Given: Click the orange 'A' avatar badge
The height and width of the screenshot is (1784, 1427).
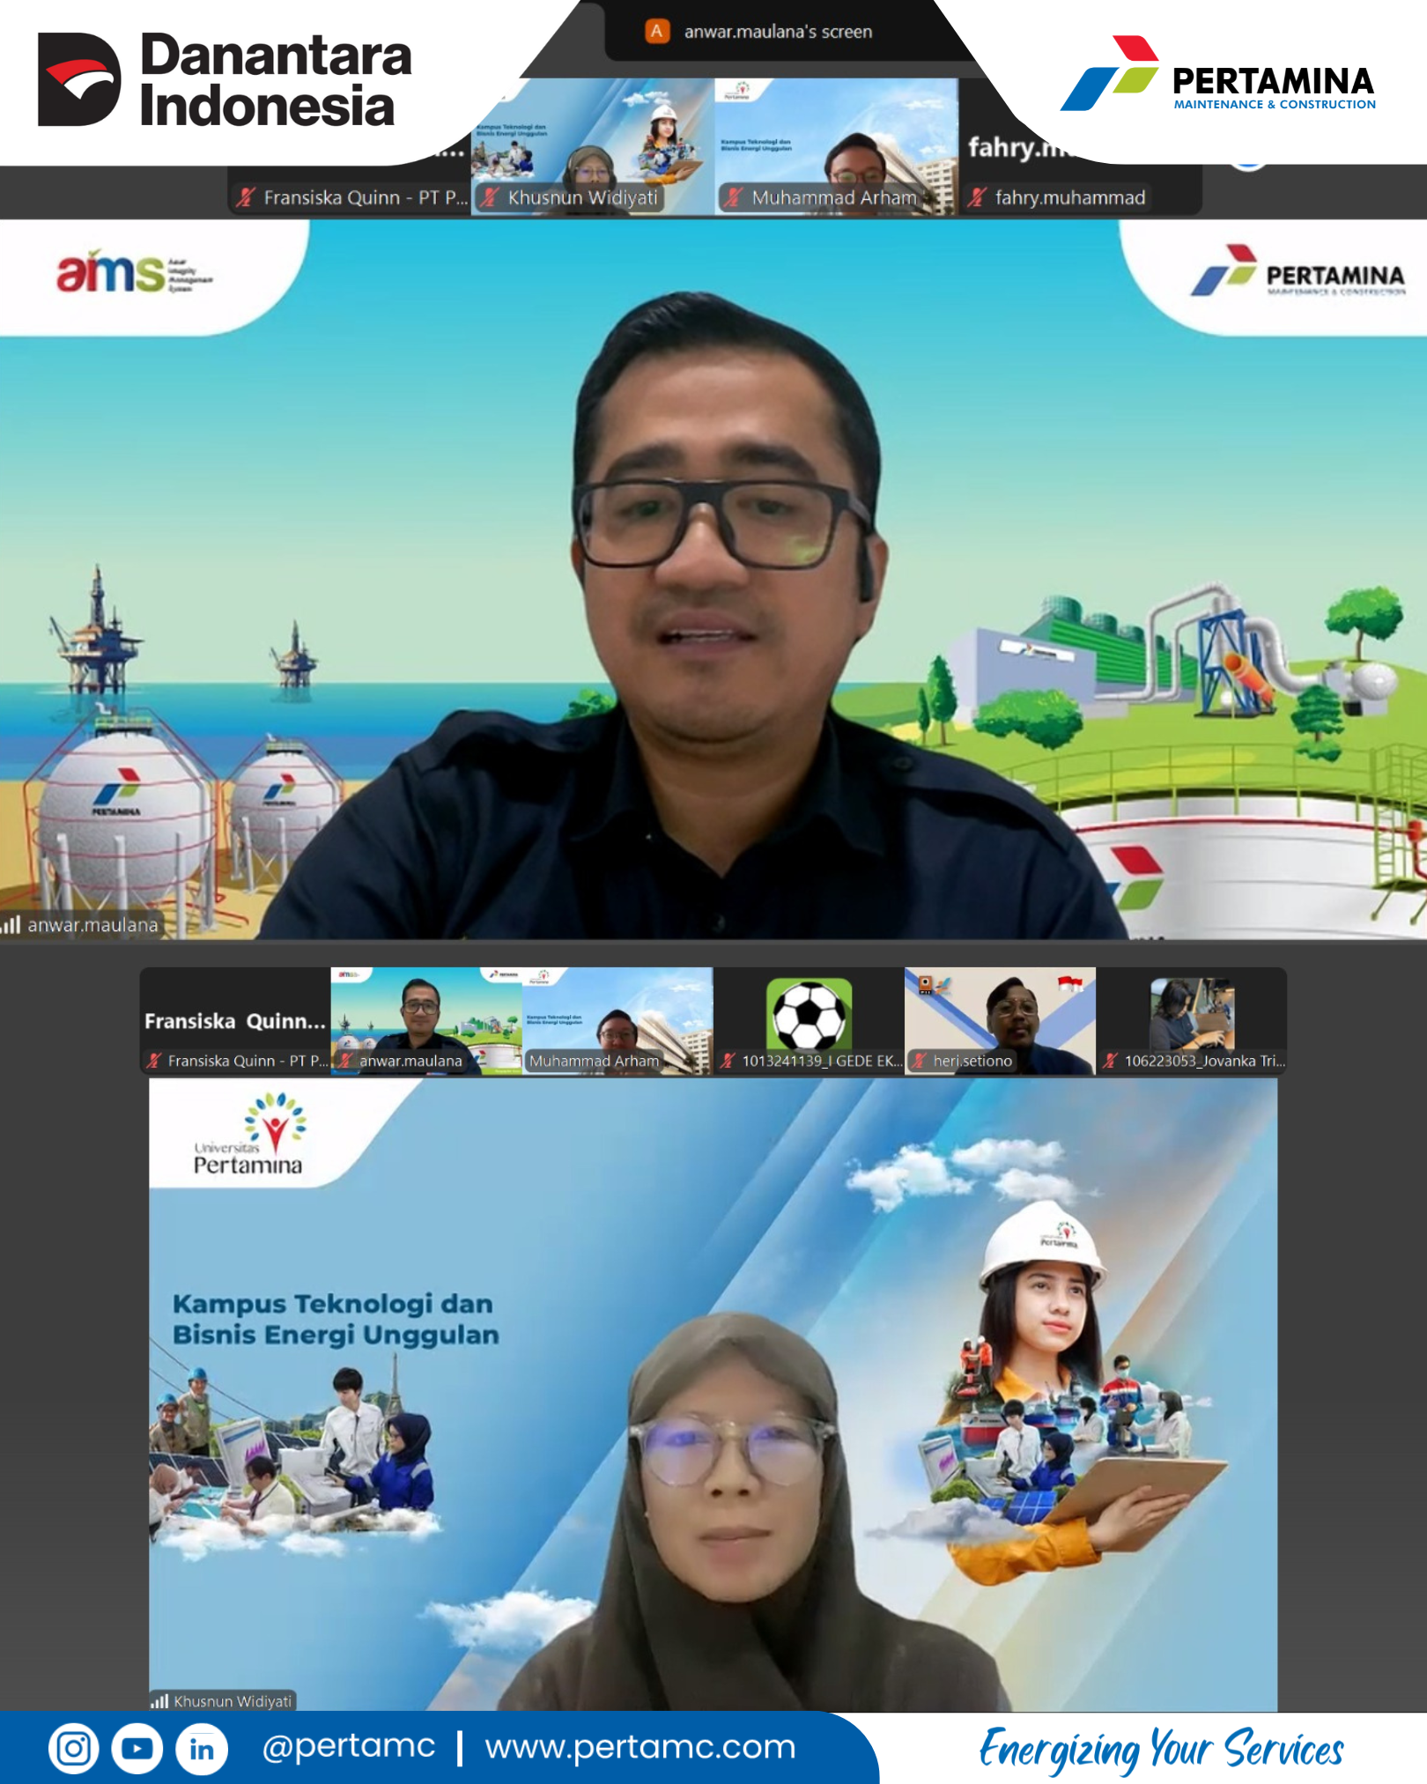Looking at the screenshot, I should tap(656, 32).
